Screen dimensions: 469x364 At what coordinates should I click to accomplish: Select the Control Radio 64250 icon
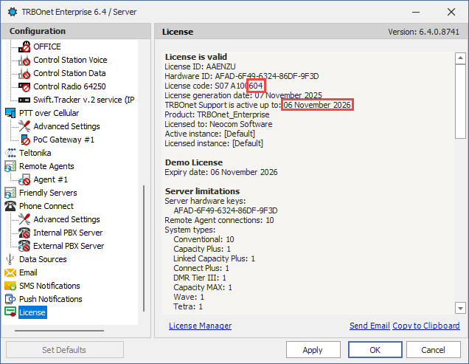pyautogui.click(x=24, y=87)
